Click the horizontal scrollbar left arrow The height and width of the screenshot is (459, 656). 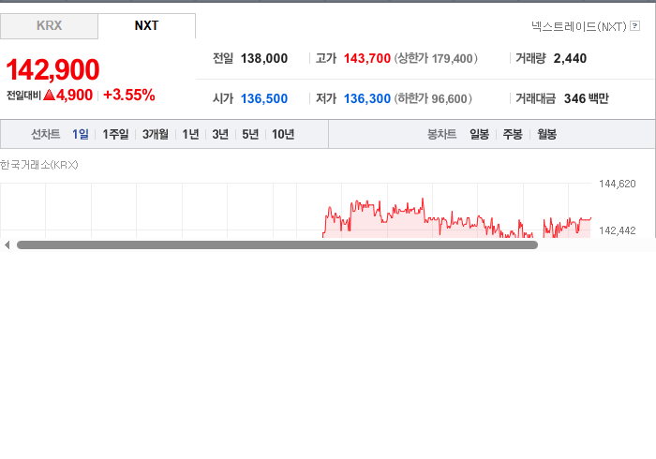click(7, 245)
